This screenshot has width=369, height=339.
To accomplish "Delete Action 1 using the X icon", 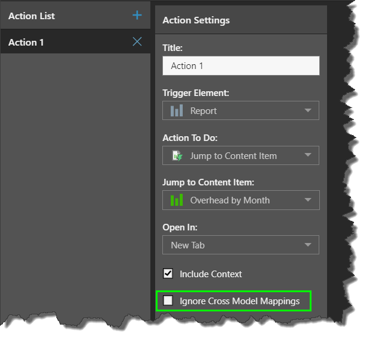I will (137, 42).
